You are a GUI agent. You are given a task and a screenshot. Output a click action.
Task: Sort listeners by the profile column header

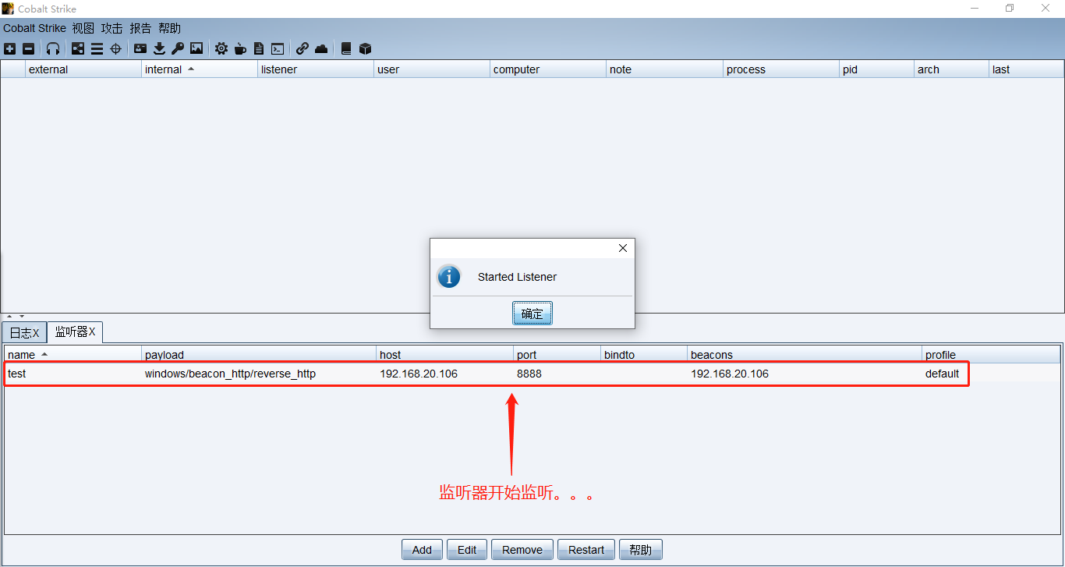pyautogui.click(x=991, y=355)
